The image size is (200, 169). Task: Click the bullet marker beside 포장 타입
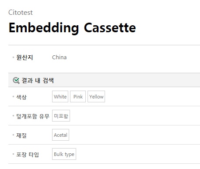point(13,154)
